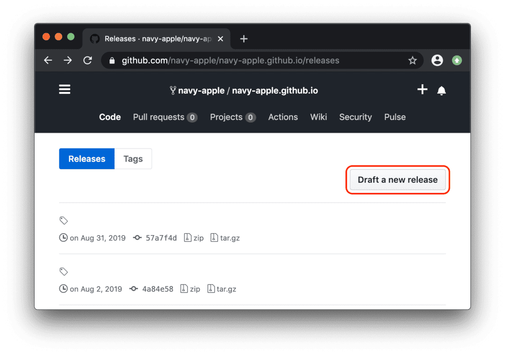Image resolution: width=505 pixels, height=355 pixels.
Task: Open the hamburger navigation menu
Action: (65, 89)
